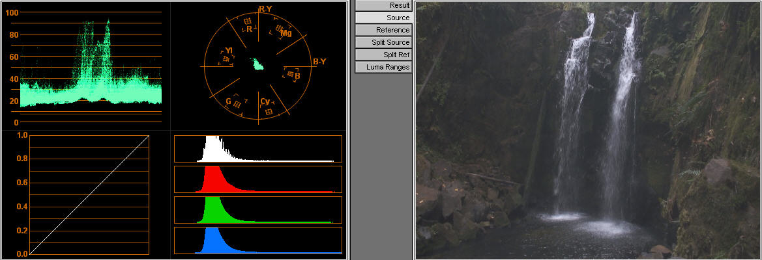Select the white luma histogram
The width and height of the screenshot is (762, 260).
(257, 149)
